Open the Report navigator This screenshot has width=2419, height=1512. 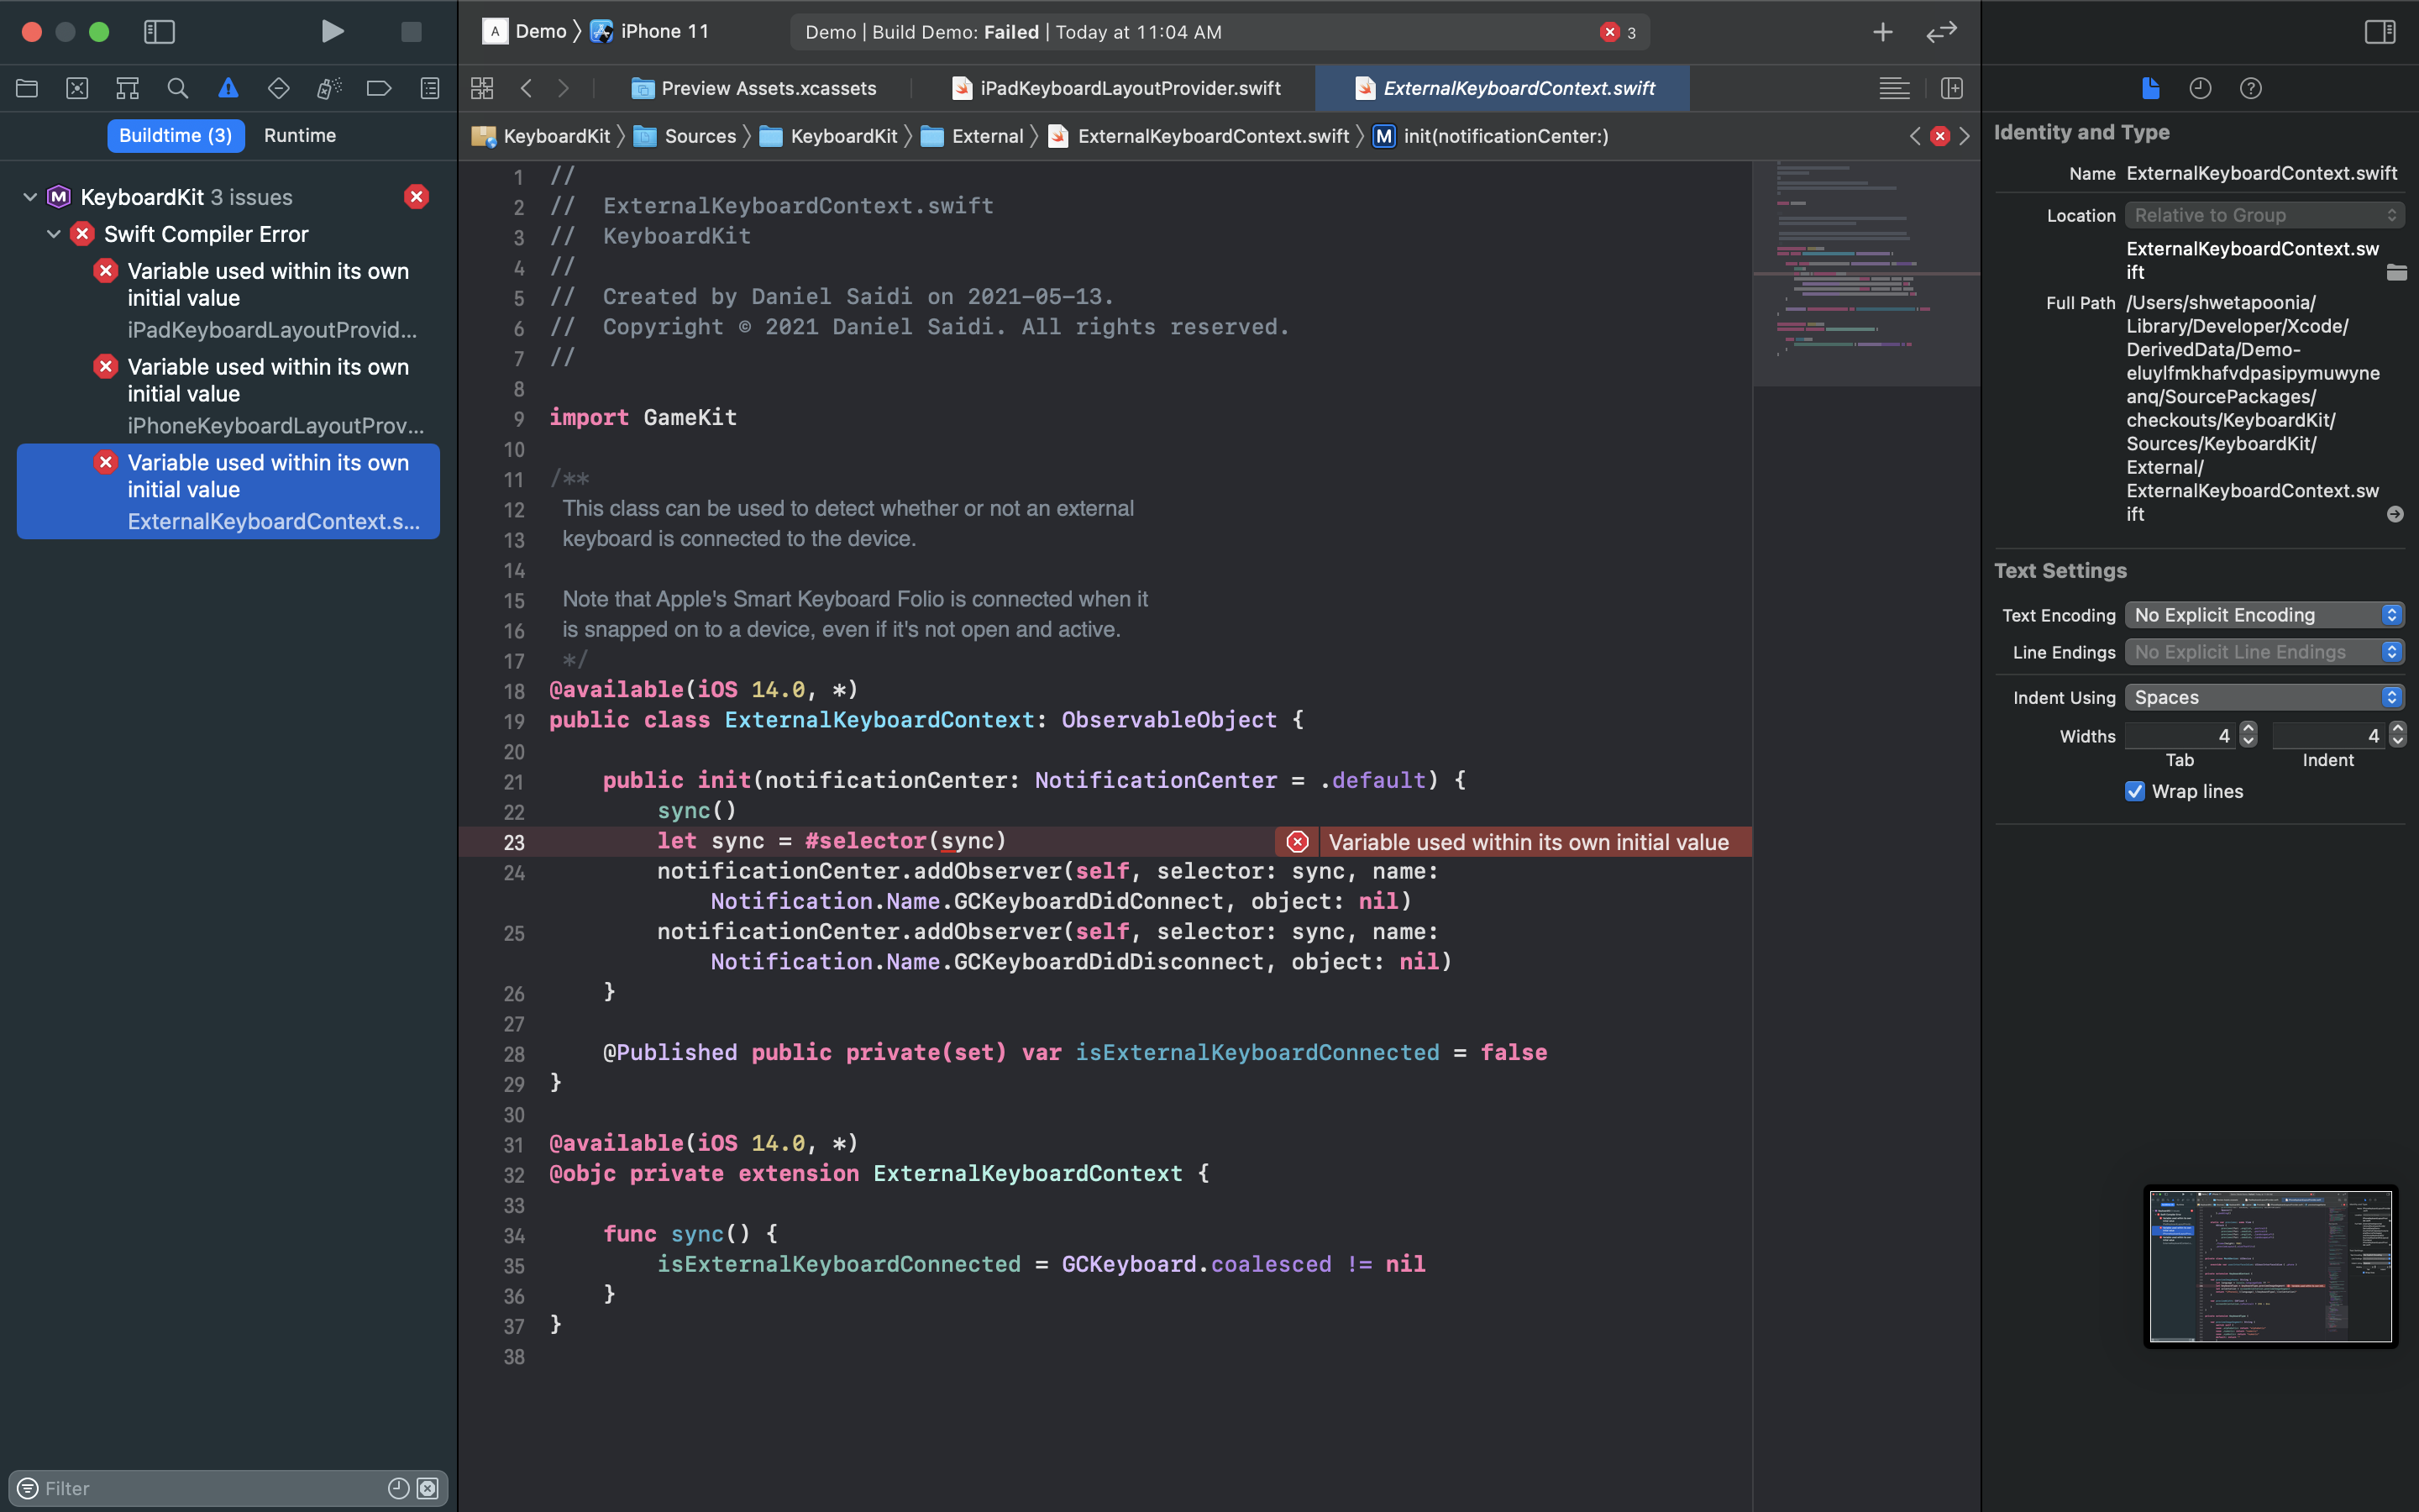click(429, 88)
